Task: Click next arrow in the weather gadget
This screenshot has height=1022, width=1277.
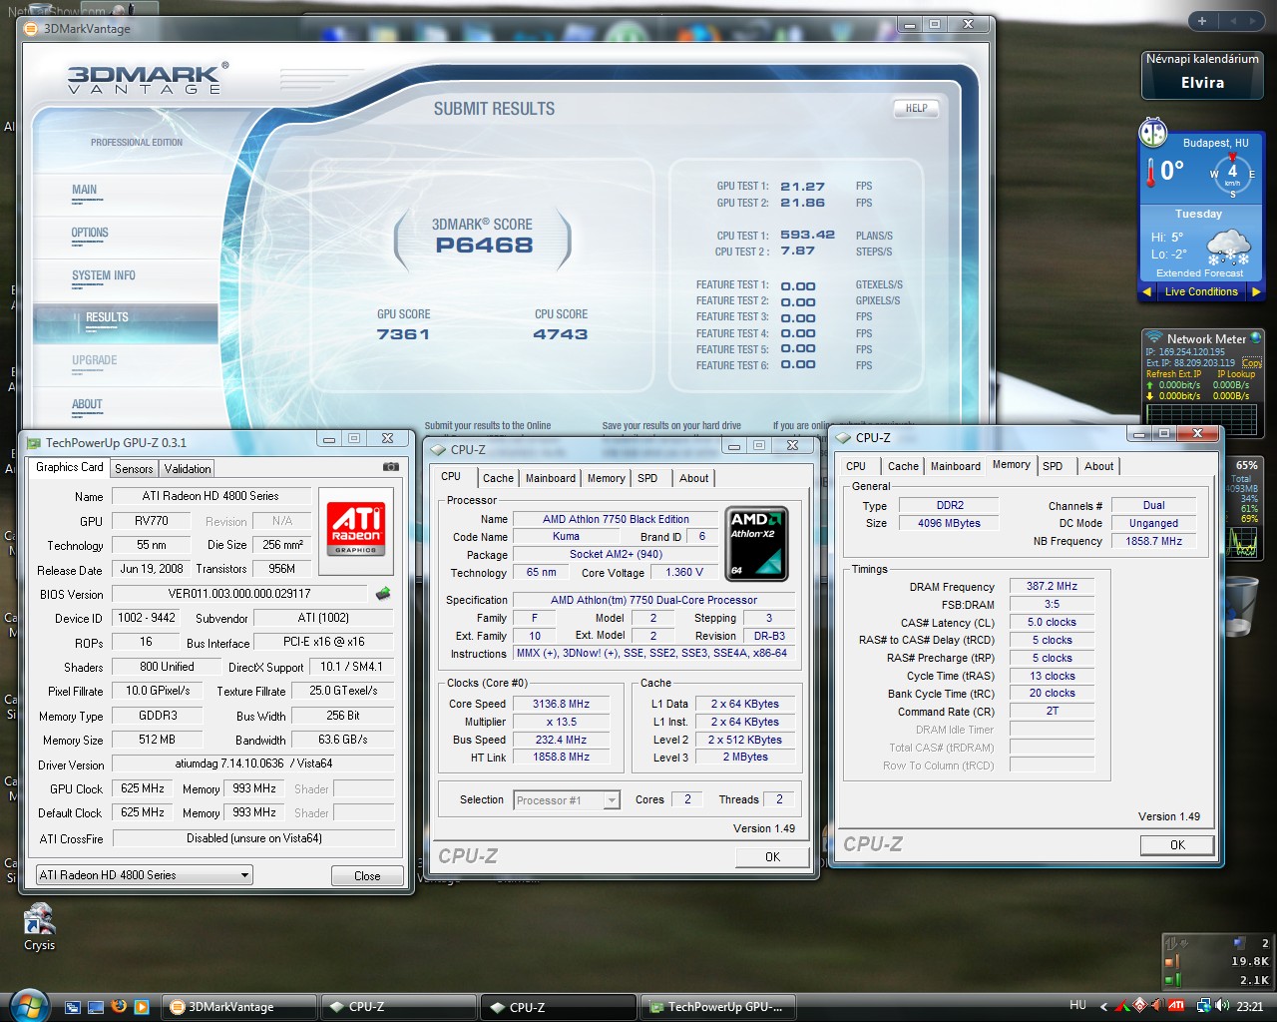Action: [x=1256, y=292]
